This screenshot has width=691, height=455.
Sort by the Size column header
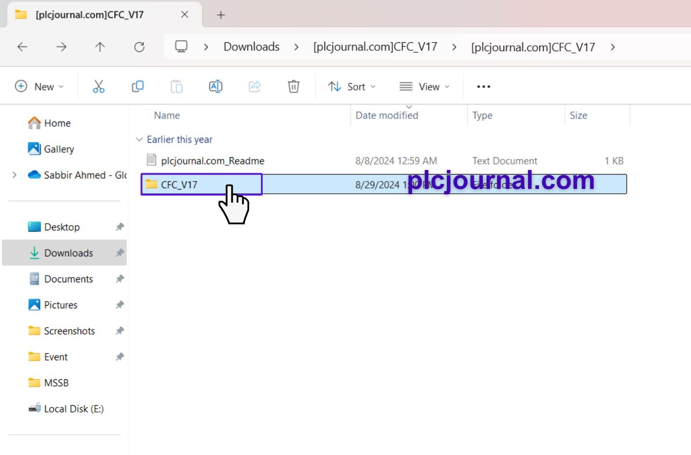pyautogui.click(x=578, y=115)
